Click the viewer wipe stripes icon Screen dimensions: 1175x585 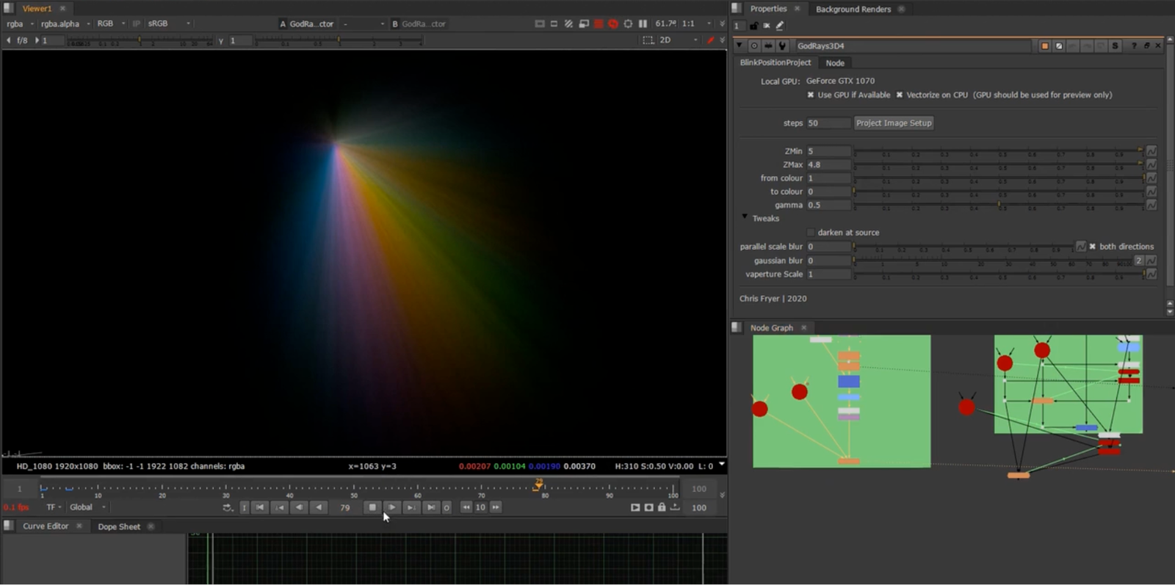click(x=568, y=23)
